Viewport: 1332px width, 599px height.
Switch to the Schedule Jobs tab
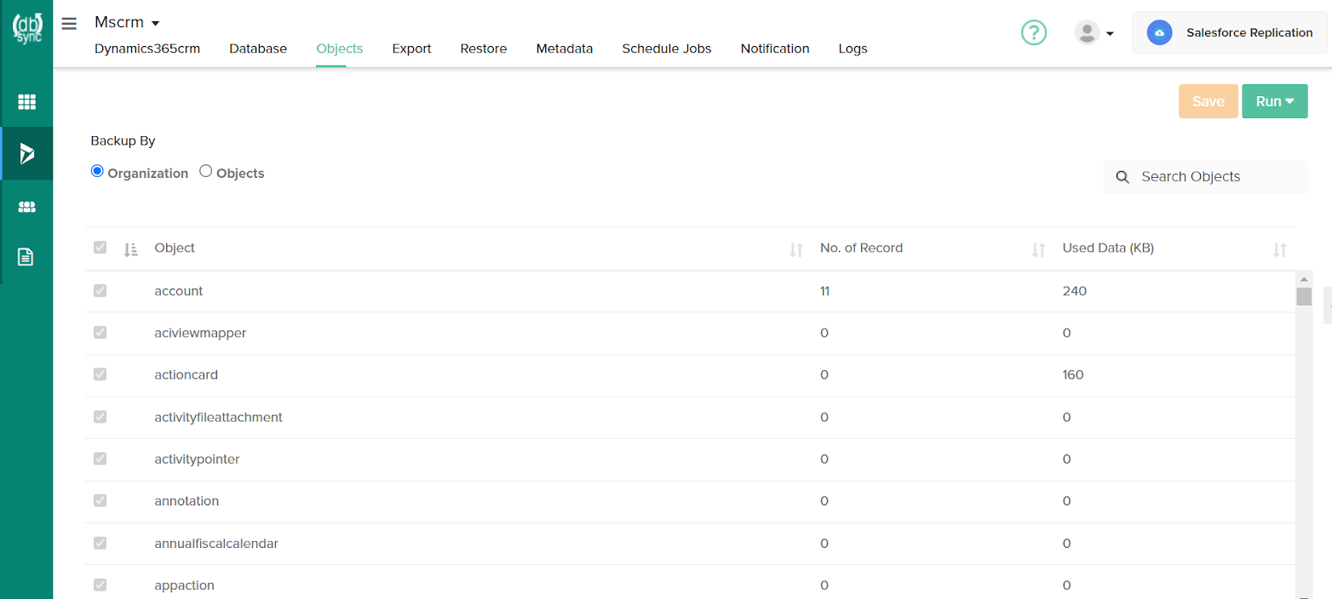[x=666, y=48]
